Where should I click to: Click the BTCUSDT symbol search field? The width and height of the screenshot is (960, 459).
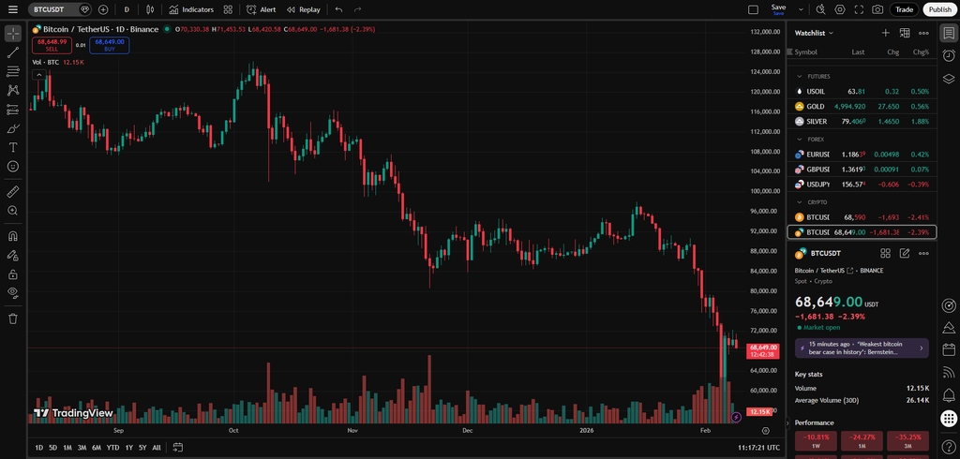[x=53, y=9]
